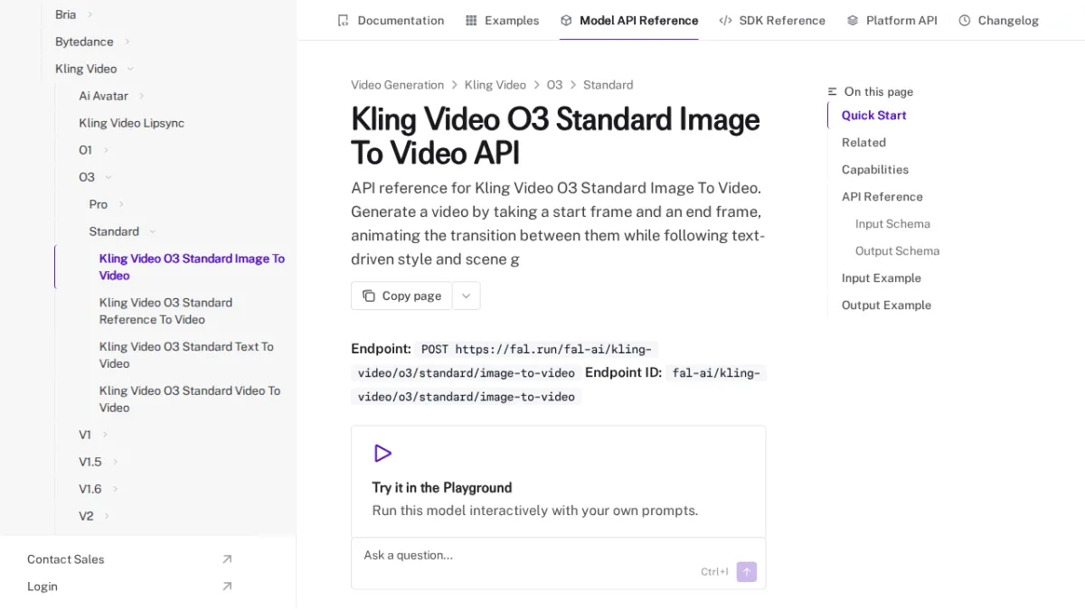Viewport: 1085px width, 610px height.
Task: Click the Documentation book icon
Action: [343, 20]
